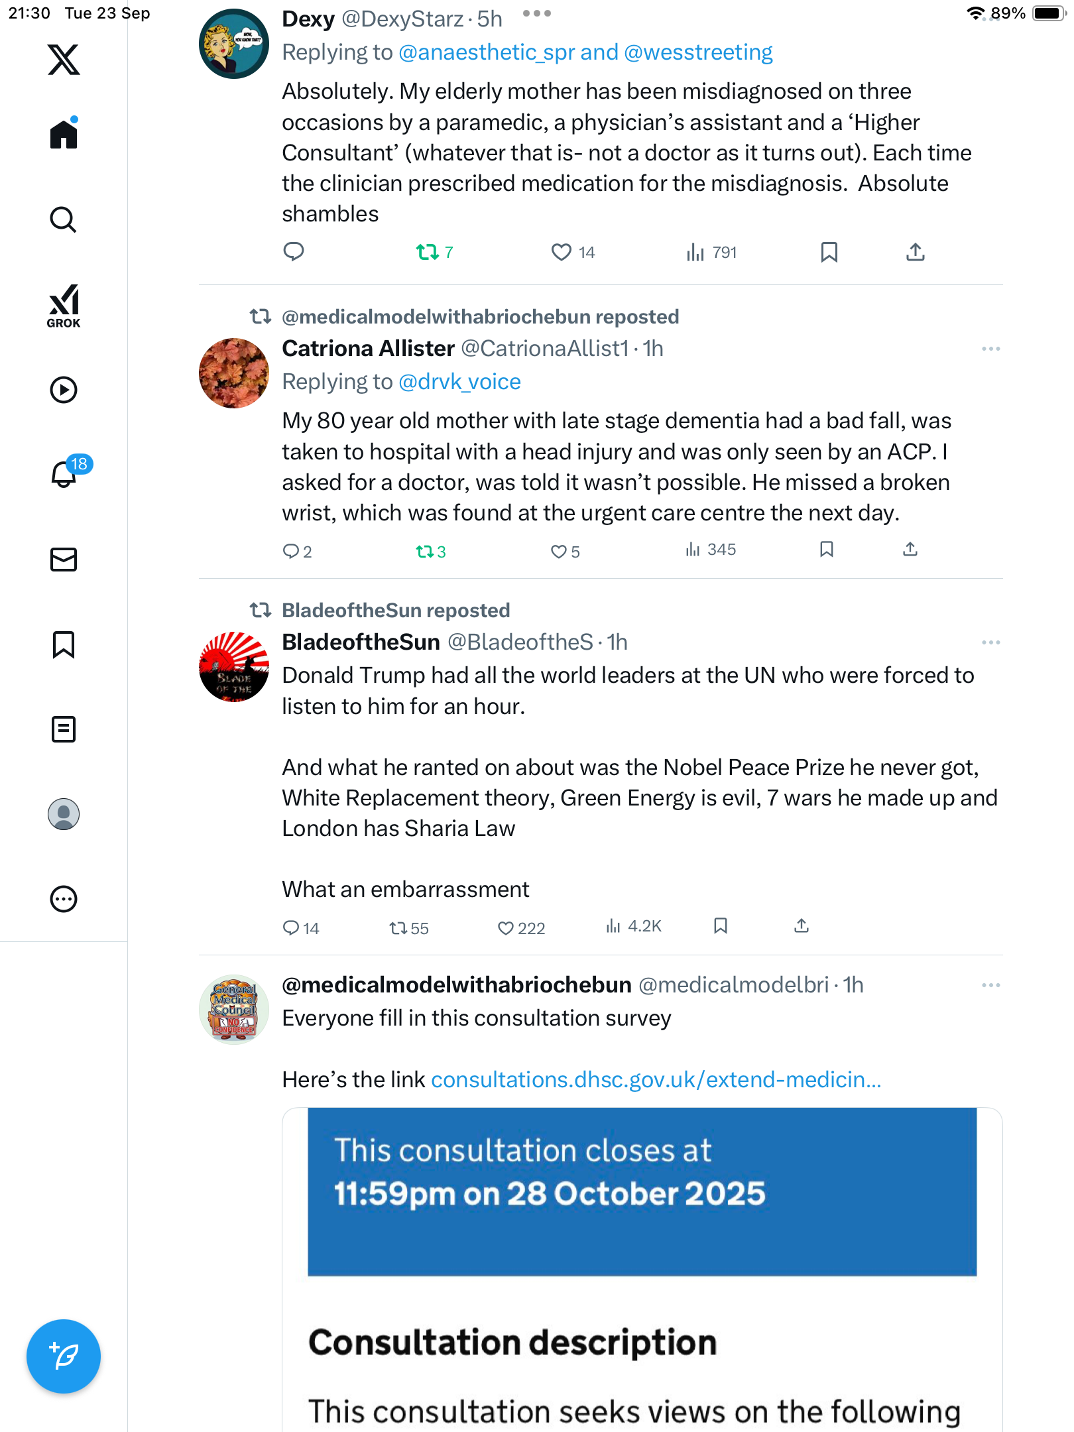Screen dimensions: 1074x1432
Task: Open the @drvk_voice mention link
Action: tap(459, 382)
